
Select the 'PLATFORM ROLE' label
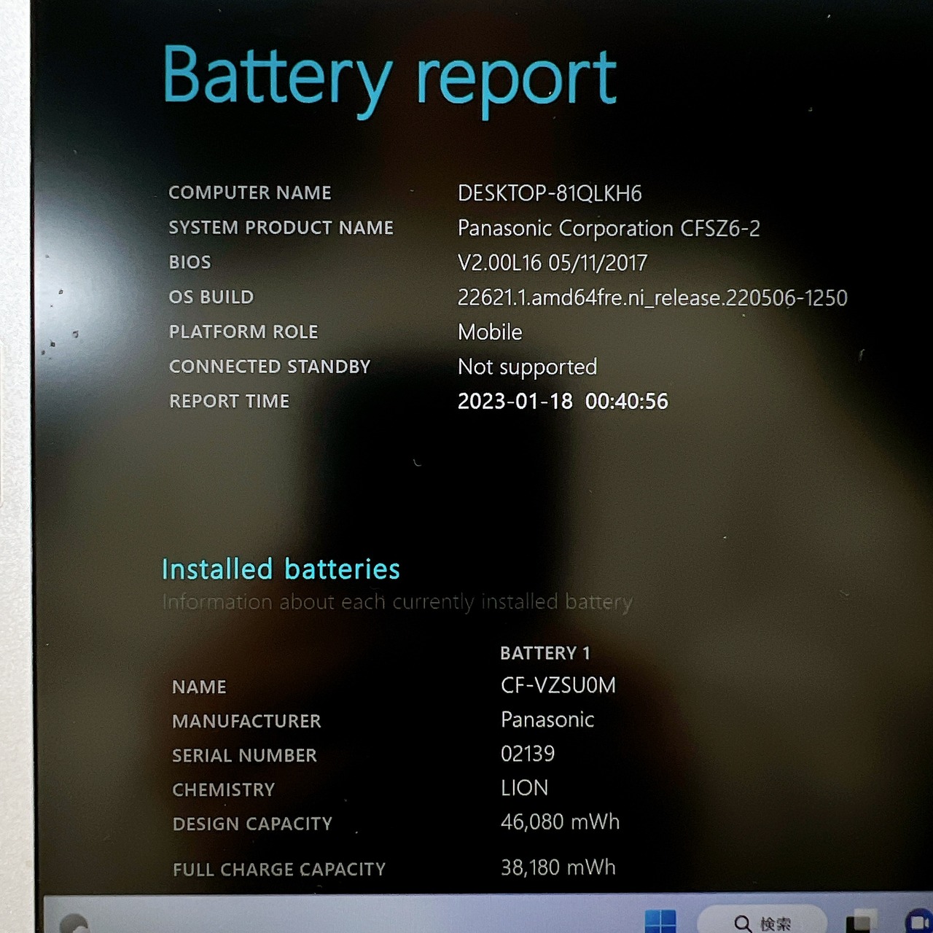point(243,332)
